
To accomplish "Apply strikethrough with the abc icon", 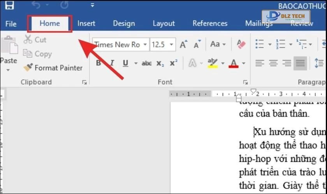I will click(147, 63).
